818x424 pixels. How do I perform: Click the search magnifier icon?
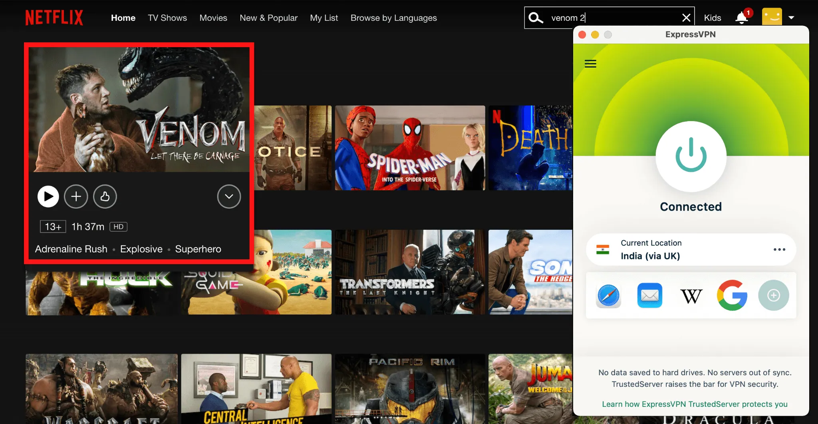[x=536, y=18]
